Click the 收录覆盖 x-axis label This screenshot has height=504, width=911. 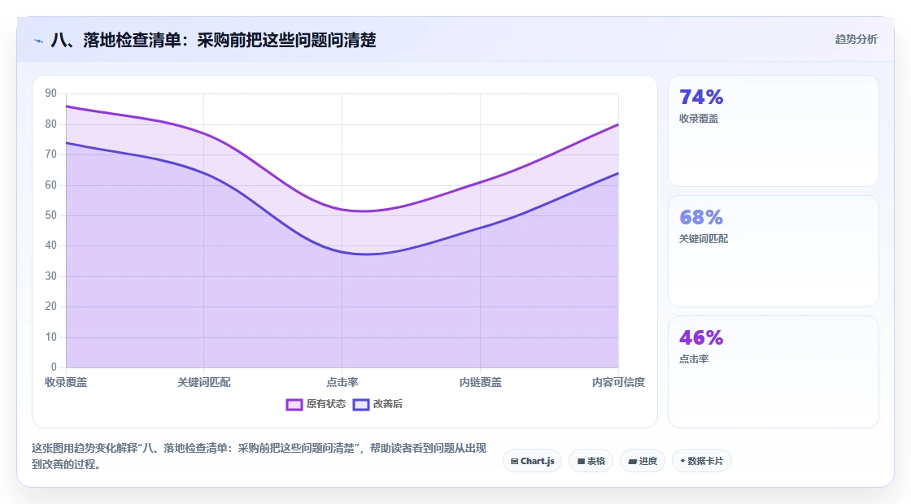(66, 382)
